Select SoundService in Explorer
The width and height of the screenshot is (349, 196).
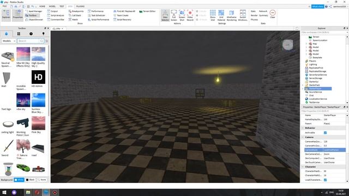[x=315, y=92]
